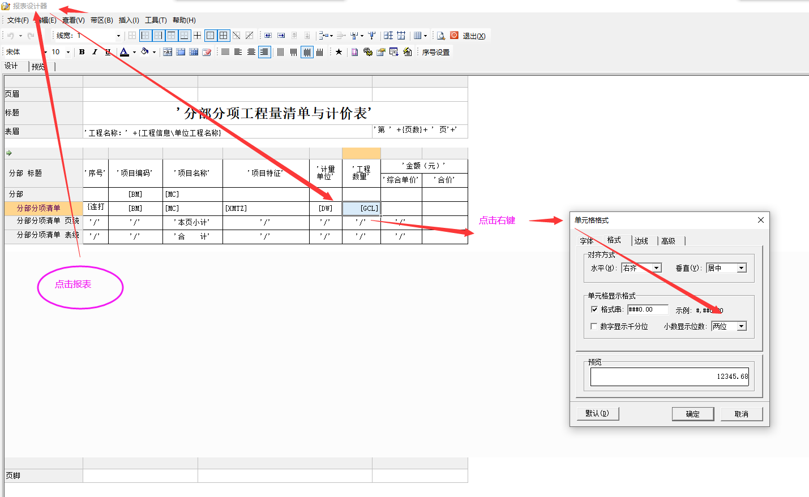
Task: Open the 小数显示位数 dropdown
Action: pos(742,326)
